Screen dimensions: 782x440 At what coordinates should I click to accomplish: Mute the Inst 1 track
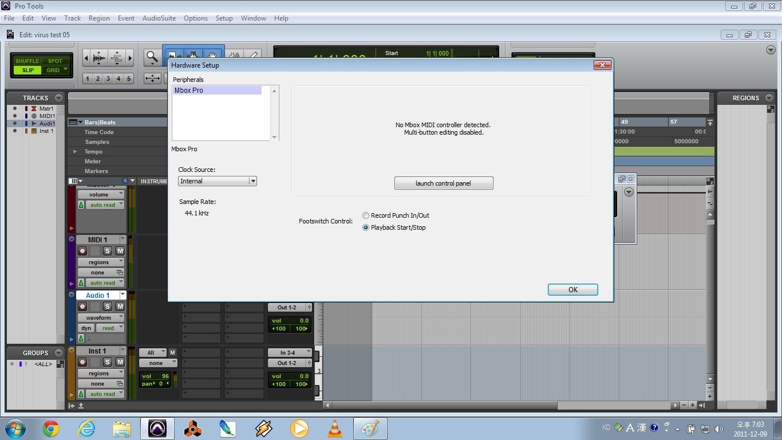coord(121,361)
